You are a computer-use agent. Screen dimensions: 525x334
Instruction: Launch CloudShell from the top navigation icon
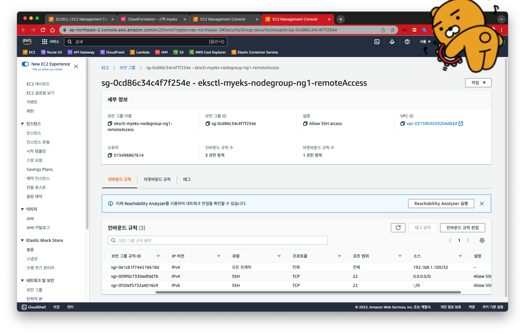[x=377, y=42]
